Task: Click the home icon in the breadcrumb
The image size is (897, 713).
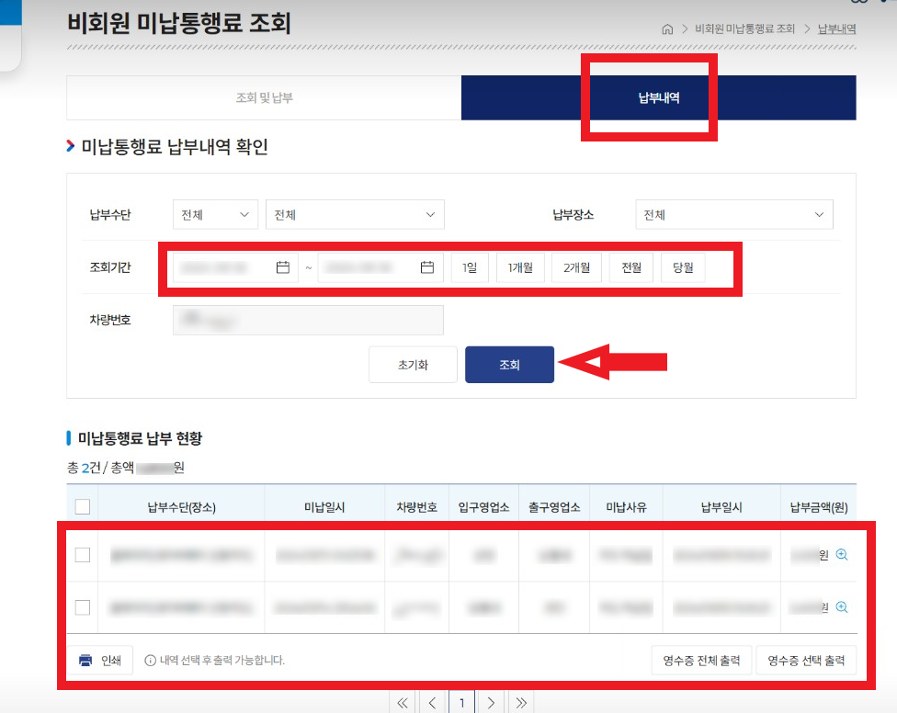Action: (667, 28)
